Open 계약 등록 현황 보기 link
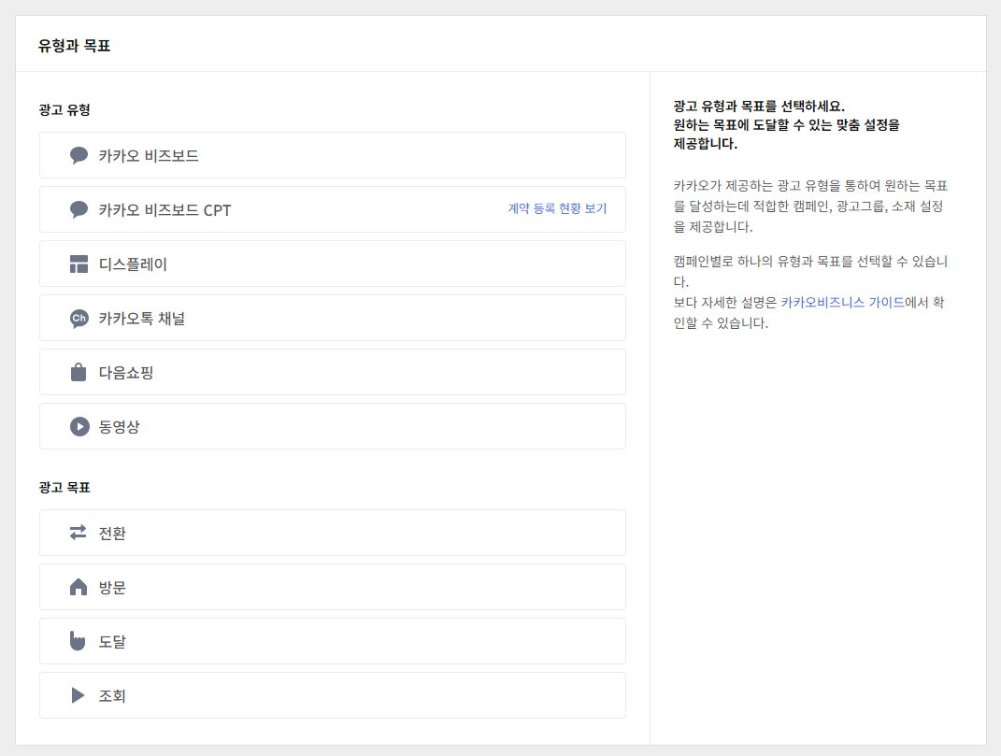This screenshot has height=756, width=1001. point(557,208)
